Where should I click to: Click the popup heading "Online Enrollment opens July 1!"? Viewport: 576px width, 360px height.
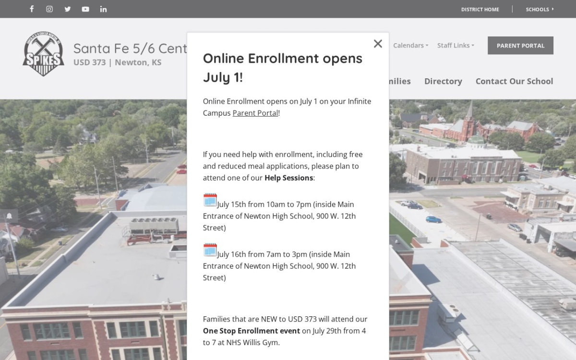click(x=283, y=67)
